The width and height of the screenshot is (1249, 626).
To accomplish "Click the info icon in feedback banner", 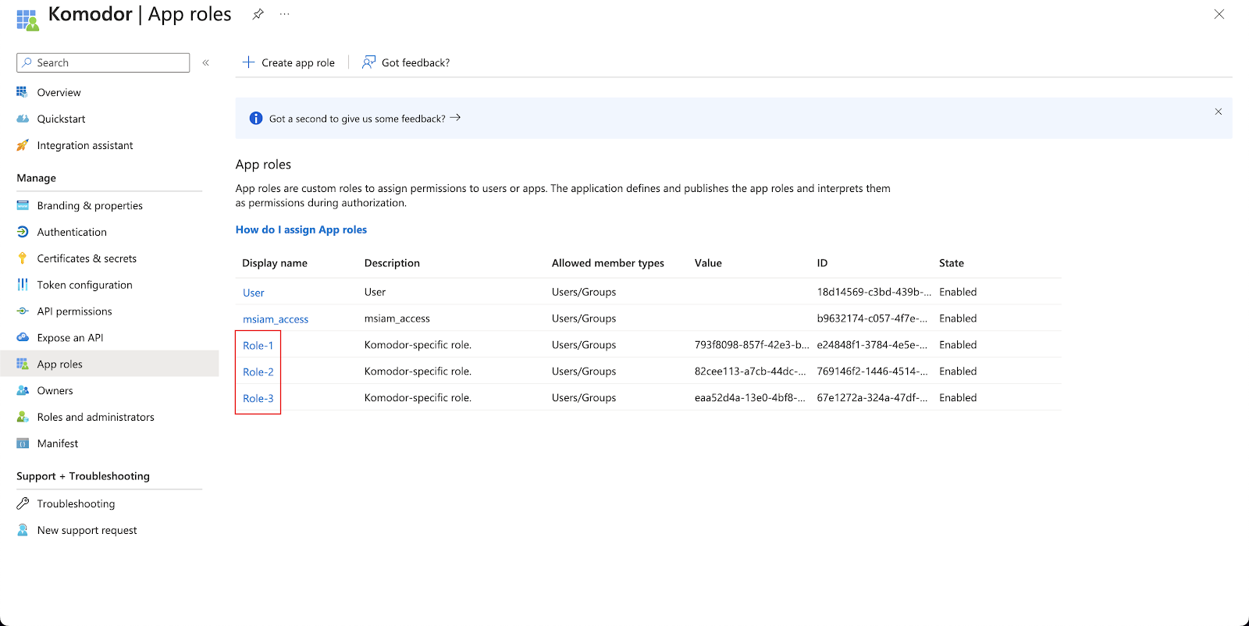I will pyautogui.click(x=256, y=119).
